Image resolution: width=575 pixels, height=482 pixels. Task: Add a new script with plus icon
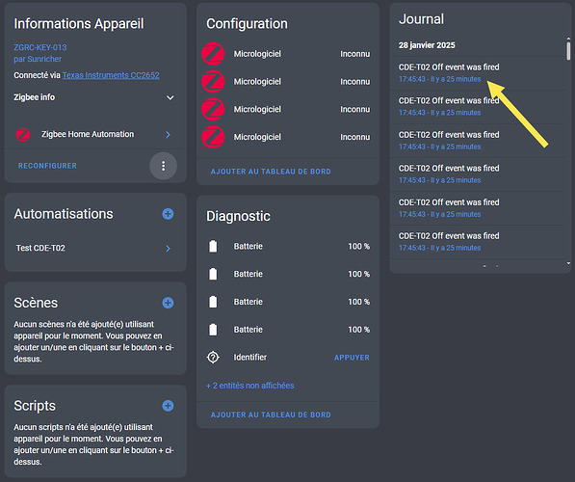click(x=168, y=406)
